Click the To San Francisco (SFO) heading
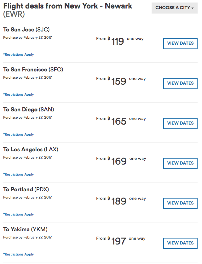Screen dimensions: 202x264 click(x=33, y=70)
